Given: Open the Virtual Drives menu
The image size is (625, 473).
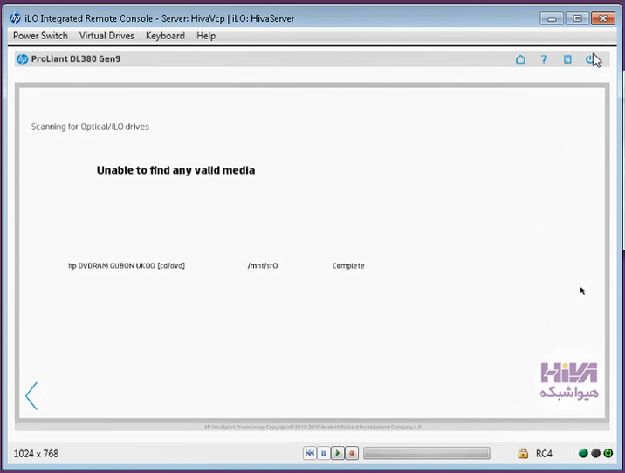Looking at the screenshot, I should point(106,36).
